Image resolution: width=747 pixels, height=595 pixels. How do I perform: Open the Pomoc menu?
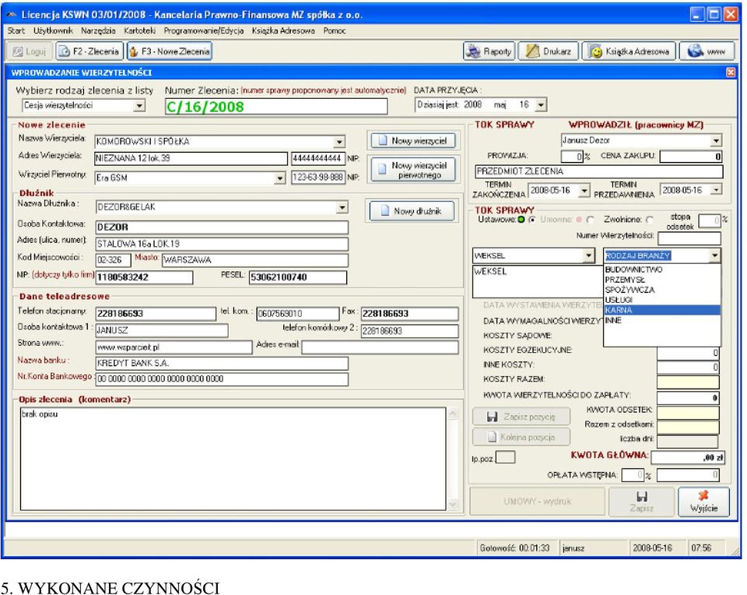pyautogui.click(x=334, y=30)
